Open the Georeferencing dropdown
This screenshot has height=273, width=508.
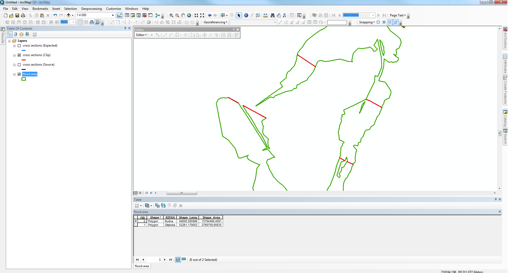(x=215, y=22)
